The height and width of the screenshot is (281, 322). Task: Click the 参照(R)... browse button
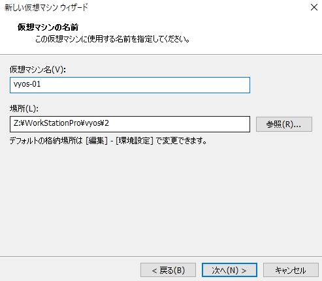point(284,125)
